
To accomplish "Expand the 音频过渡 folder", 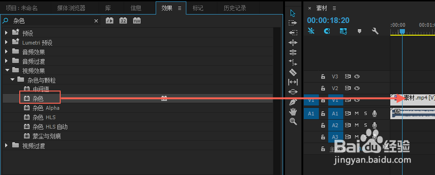I will (x=7, y=61).
